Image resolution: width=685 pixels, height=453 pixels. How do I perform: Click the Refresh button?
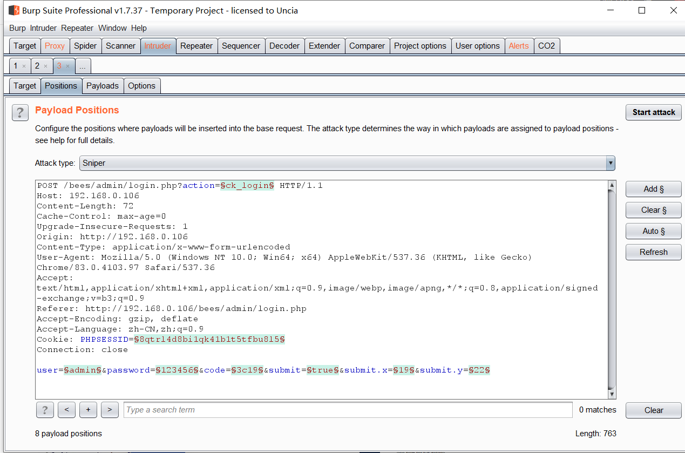click(654, 252)
